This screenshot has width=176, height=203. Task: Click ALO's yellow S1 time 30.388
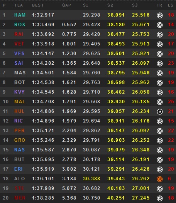point(91,179)
